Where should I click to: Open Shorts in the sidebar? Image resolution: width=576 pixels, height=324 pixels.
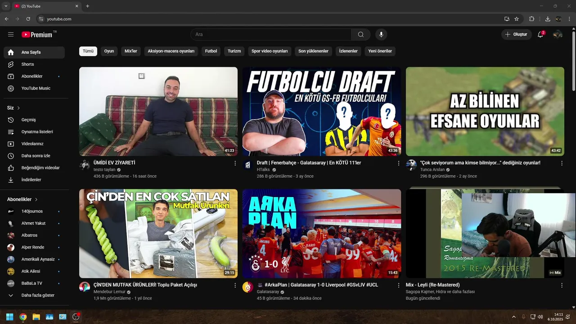click(34, 64)
